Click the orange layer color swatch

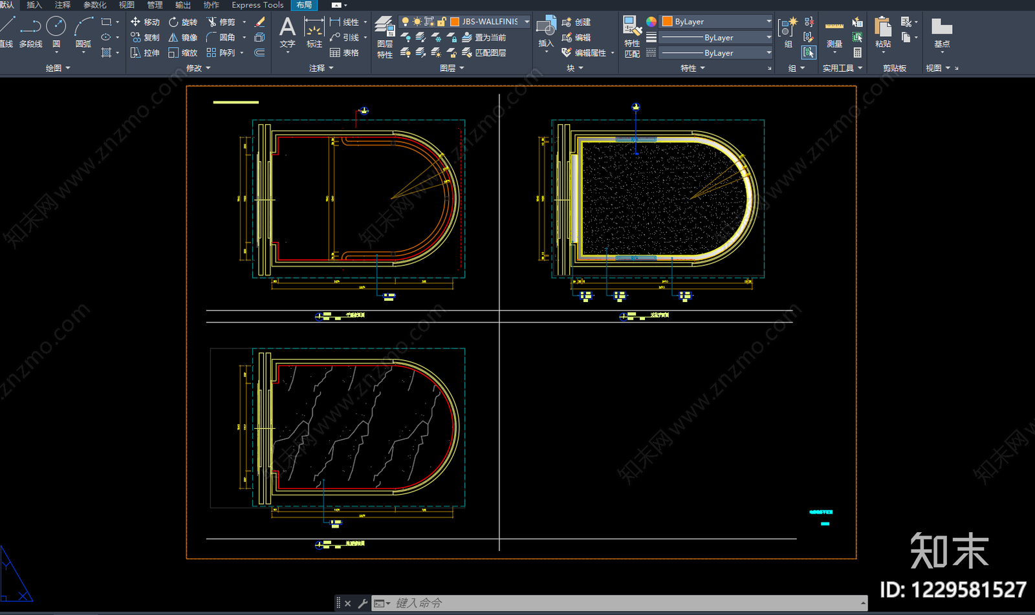[455, 22]
